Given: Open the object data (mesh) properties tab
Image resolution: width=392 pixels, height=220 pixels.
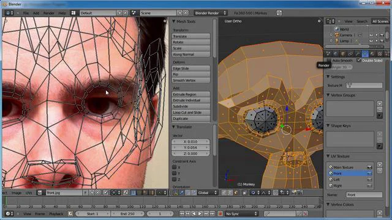Looking at the screenshot, I should [x=365, y=54].
